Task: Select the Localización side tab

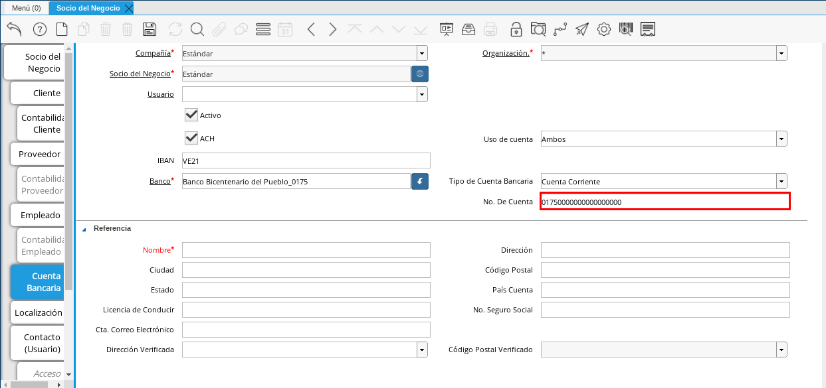Action: (x=38, y=312)
